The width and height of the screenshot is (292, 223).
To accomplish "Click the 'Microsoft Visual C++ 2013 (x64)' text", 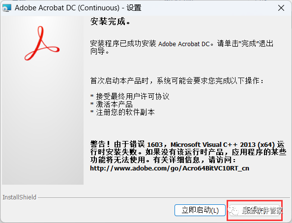I will (x=223, y=144).
